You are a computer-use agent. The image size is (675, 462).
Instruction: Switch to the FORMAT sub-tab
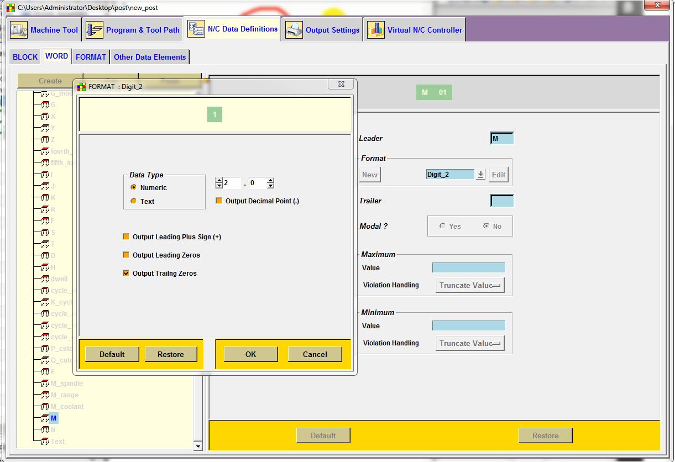(x=91, y=57)
